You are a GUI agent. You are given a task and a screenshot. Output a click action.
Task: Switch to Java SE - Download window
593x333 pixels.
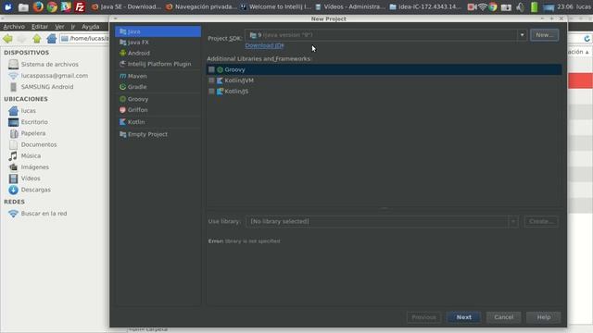click(126, 6)
